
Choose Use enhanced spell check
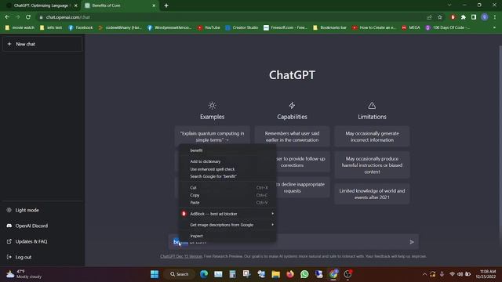pyautogui.click(x=227, y=169)
